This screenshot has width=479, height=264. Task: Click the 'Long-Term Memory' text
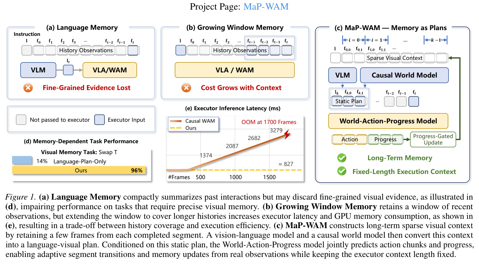pyautogui.click(x=400, y=158)
